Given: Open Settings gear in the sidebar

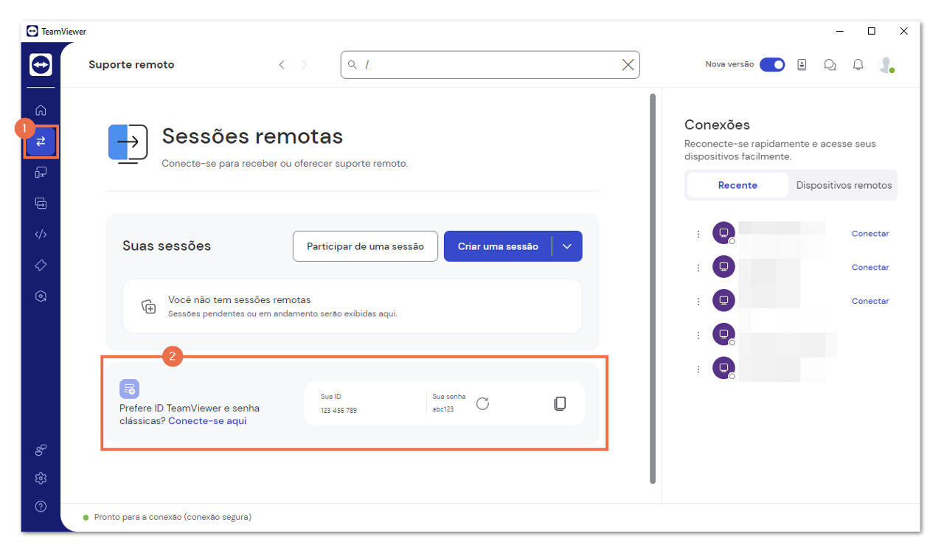Looking at the screenshot, I should pyautogui.click(x=41, y=478).
